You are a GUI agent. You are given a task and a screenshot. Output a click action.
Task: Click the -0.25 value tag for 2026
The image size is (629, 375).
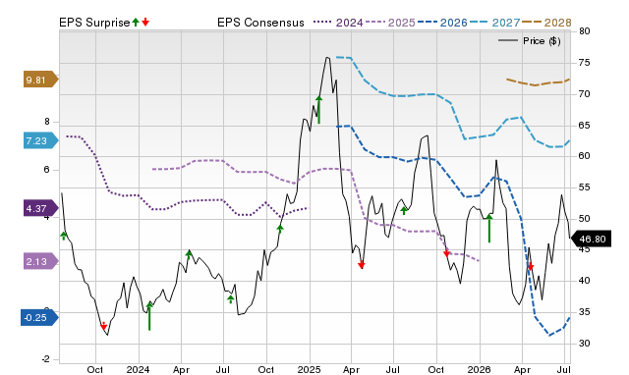pyautogui.click(x=39, y=318)
